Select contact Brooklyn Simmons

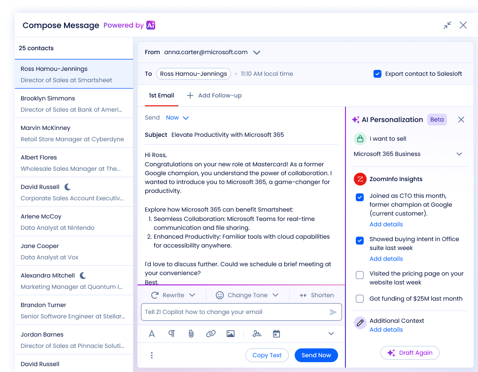click(74, 103)
